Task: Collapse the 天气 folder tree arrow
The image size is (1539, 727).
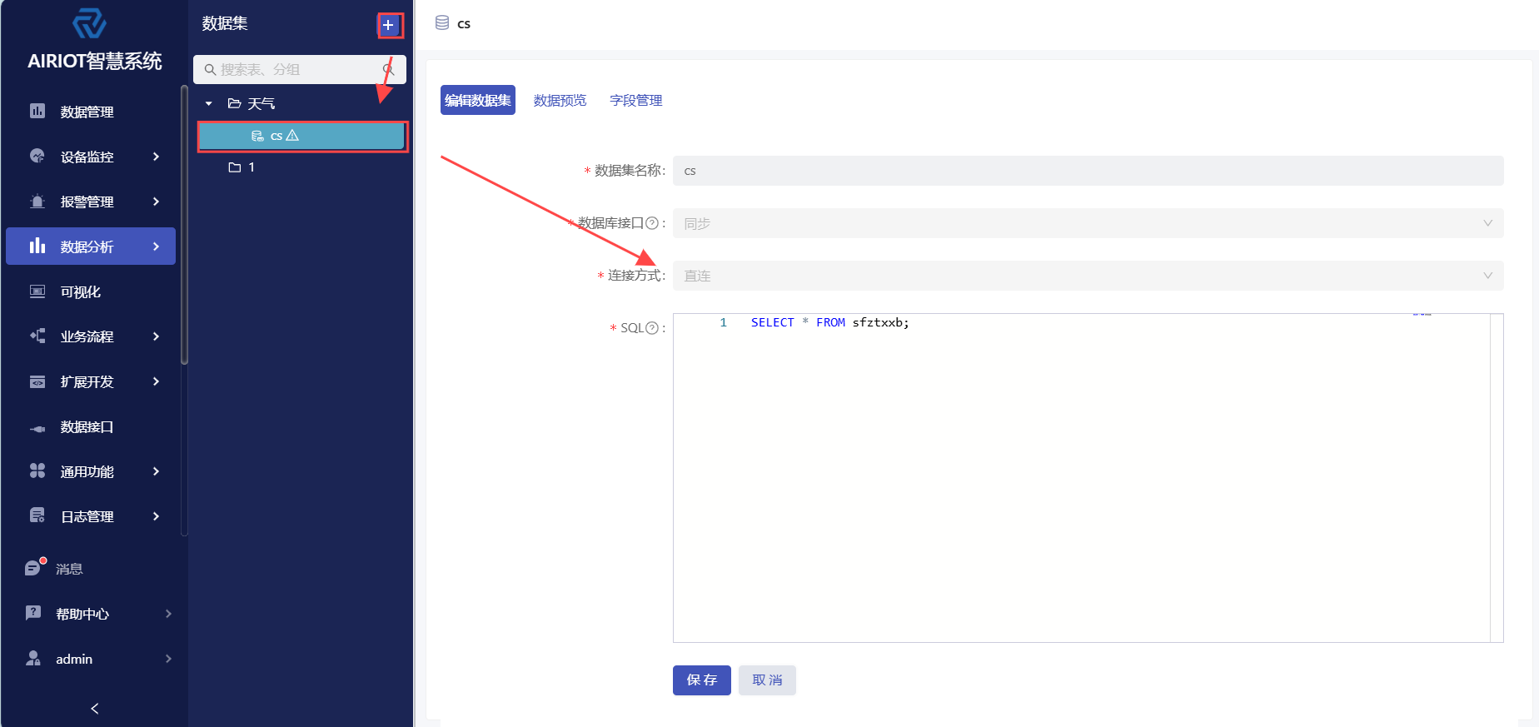Action: 209,103
